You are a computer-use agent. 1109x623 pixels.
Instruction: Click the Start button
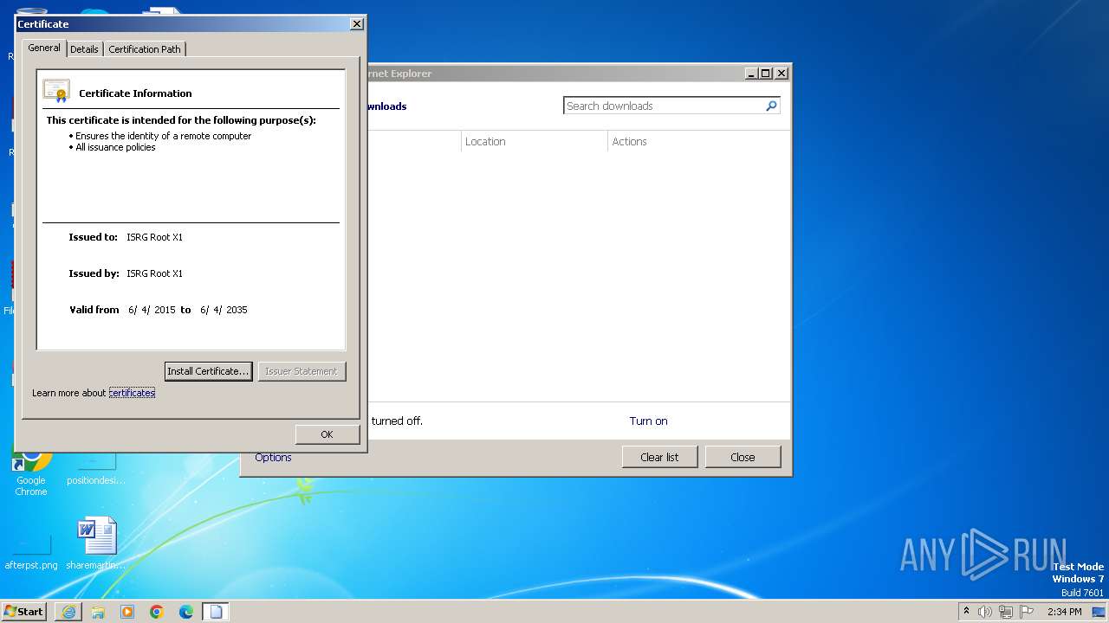pyautogui.click(x=23, y=612)
